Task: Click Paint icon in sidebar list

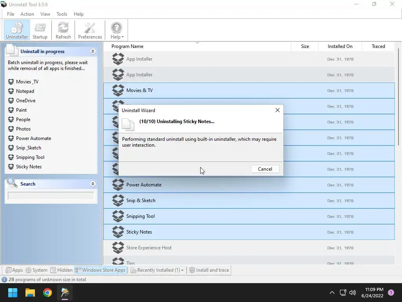Action: [11, 110]
